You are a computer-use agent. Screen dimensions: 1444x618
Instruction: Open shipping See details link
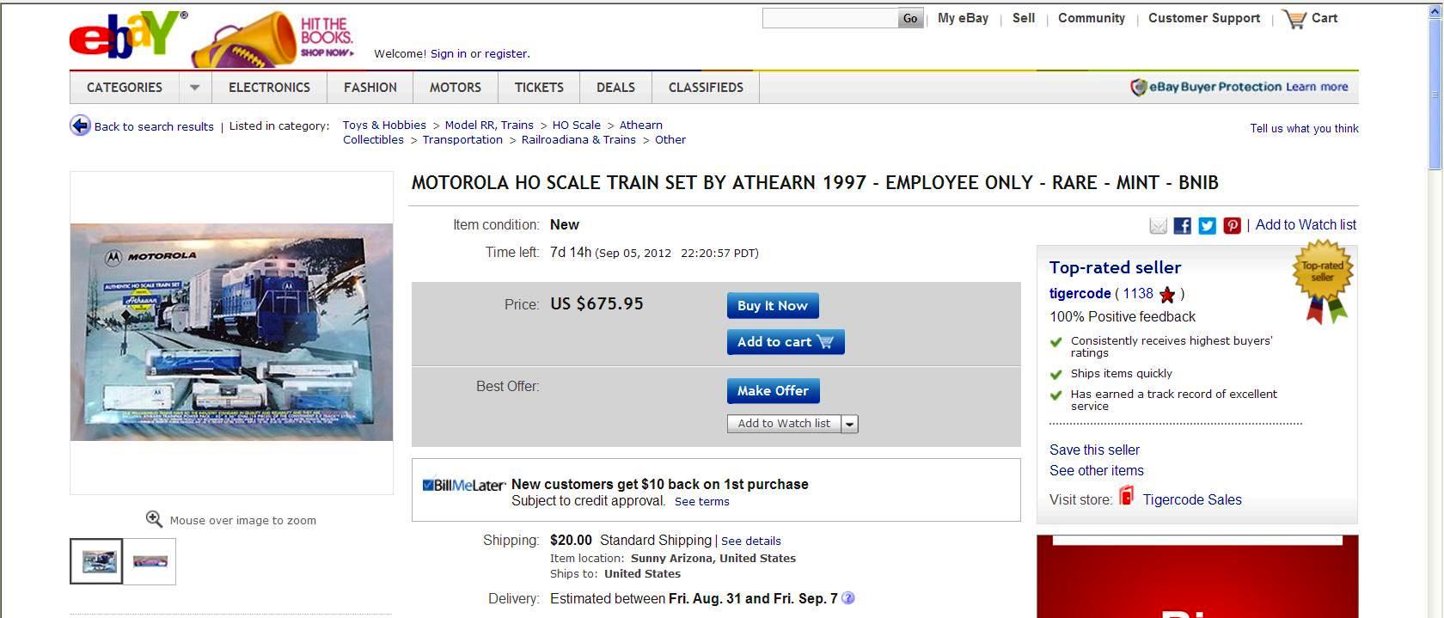pos(751,542)
